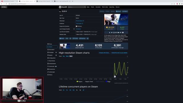Click Embed this chart on your website
The width and height of the screenshot is (183, 103).
tap(119, 53)
